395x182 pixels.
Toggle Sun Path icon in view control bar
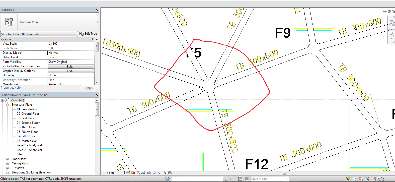[x=133, y=173]
